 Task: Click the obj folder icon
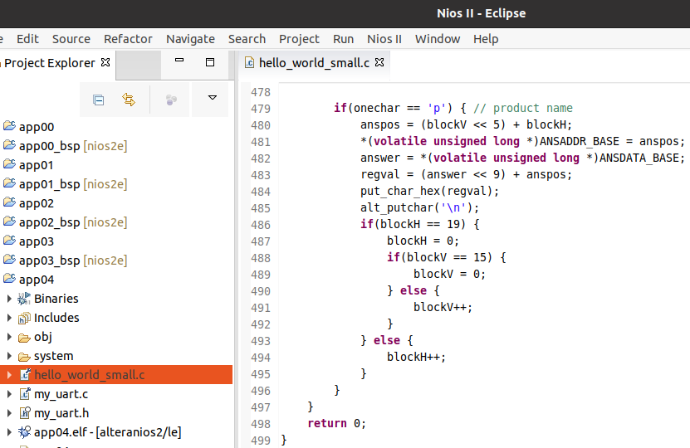click(x=24, y=338)
